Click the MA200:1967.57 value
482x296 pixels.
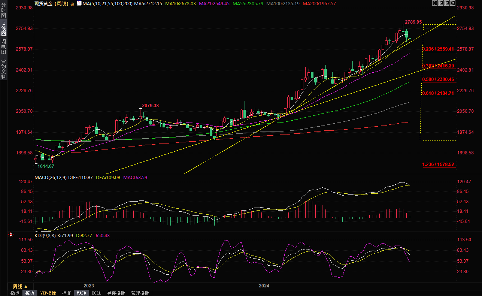point(319,3)
